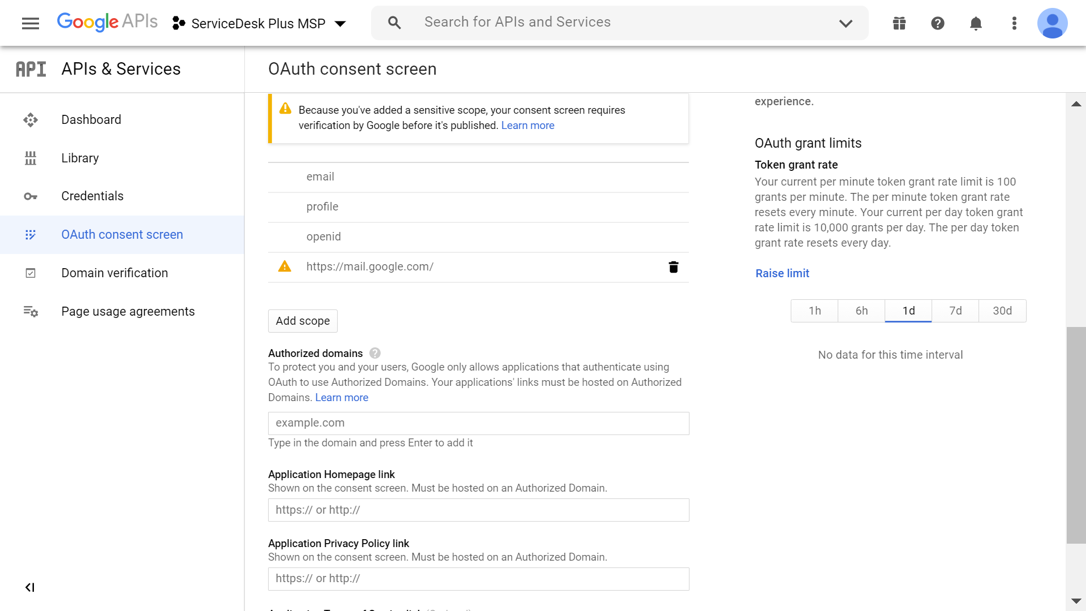The width and height of the screenshot is (1086, 611).
Task: Click the Authorized domains example.com input field
Action: click(479, 423)
